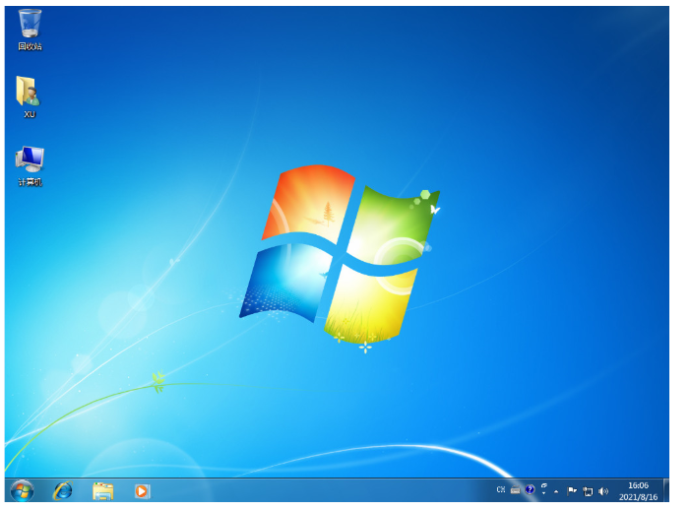Click an empty area of the taskbar
Screen dimensions: 691x511
[x=325, y=490]
